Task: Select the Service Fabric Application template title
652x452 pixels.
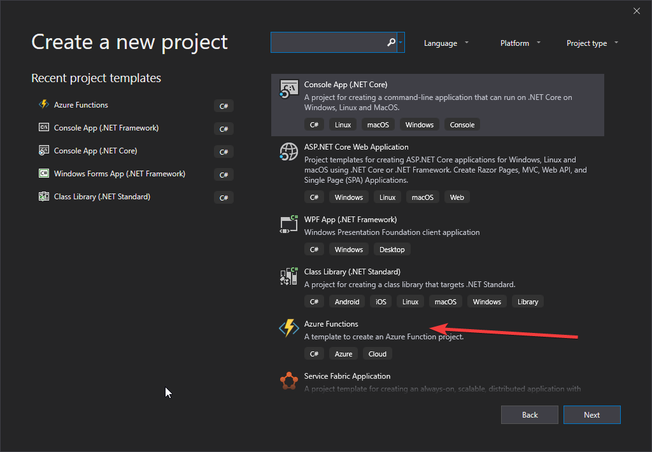Action: 347,376
